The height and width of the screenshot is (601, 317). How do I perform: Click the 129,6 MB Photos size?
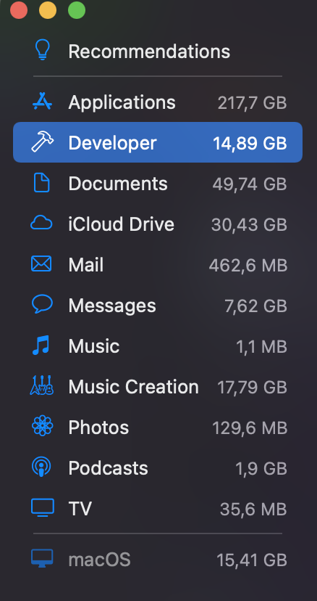pos(250,428)
